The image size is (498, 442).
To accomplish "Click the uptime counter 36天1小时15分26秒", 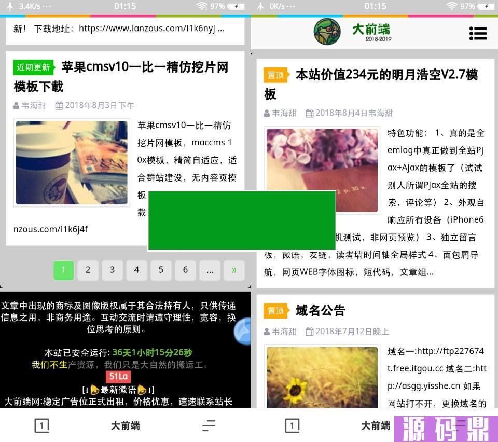I will coord(152,352).
